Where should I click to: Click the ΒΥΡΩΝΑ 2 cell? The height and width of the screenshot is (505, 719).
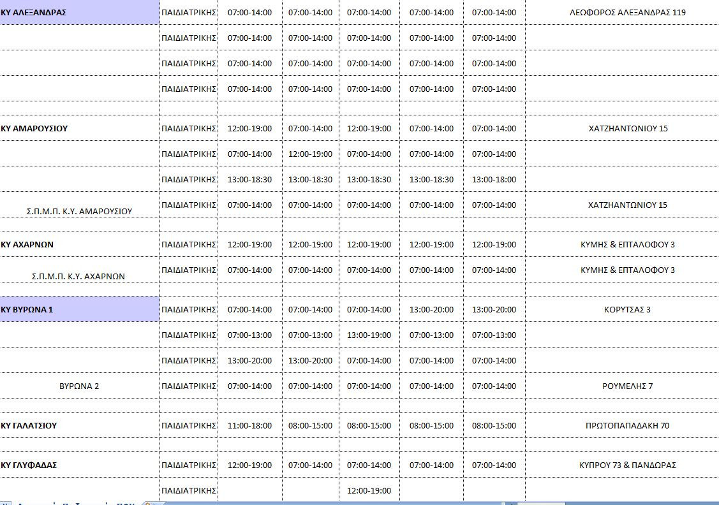pos(80,386)
